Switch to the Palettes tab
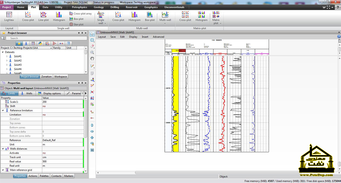This screenshot has width=341, height=183. tap(44, 176)
